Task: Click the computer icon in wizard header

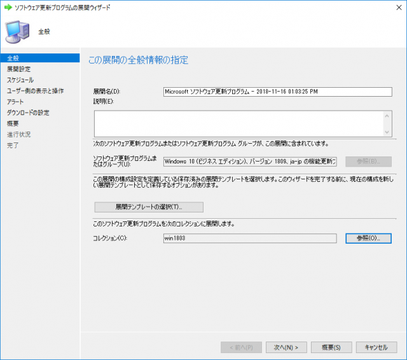Action: click(17, 30)
